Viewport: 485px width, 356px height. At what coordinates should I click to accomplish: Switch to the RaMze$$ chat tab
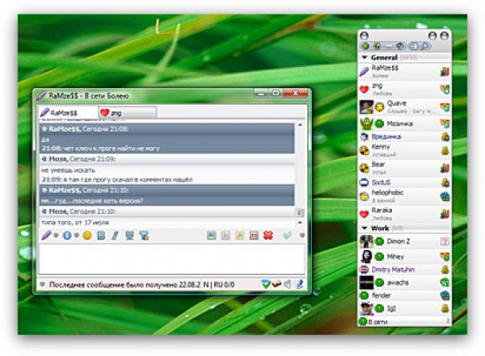68,112
